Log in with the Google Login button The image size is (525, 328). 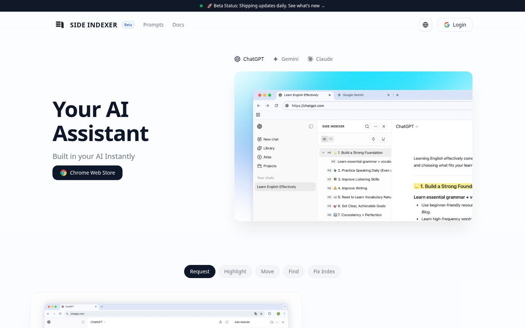click(x=455, y=25)
